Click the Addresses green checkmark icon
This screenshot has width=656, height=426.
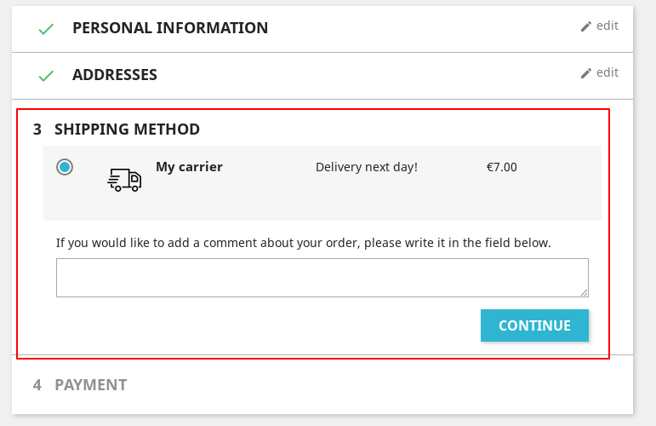point(46,76)
